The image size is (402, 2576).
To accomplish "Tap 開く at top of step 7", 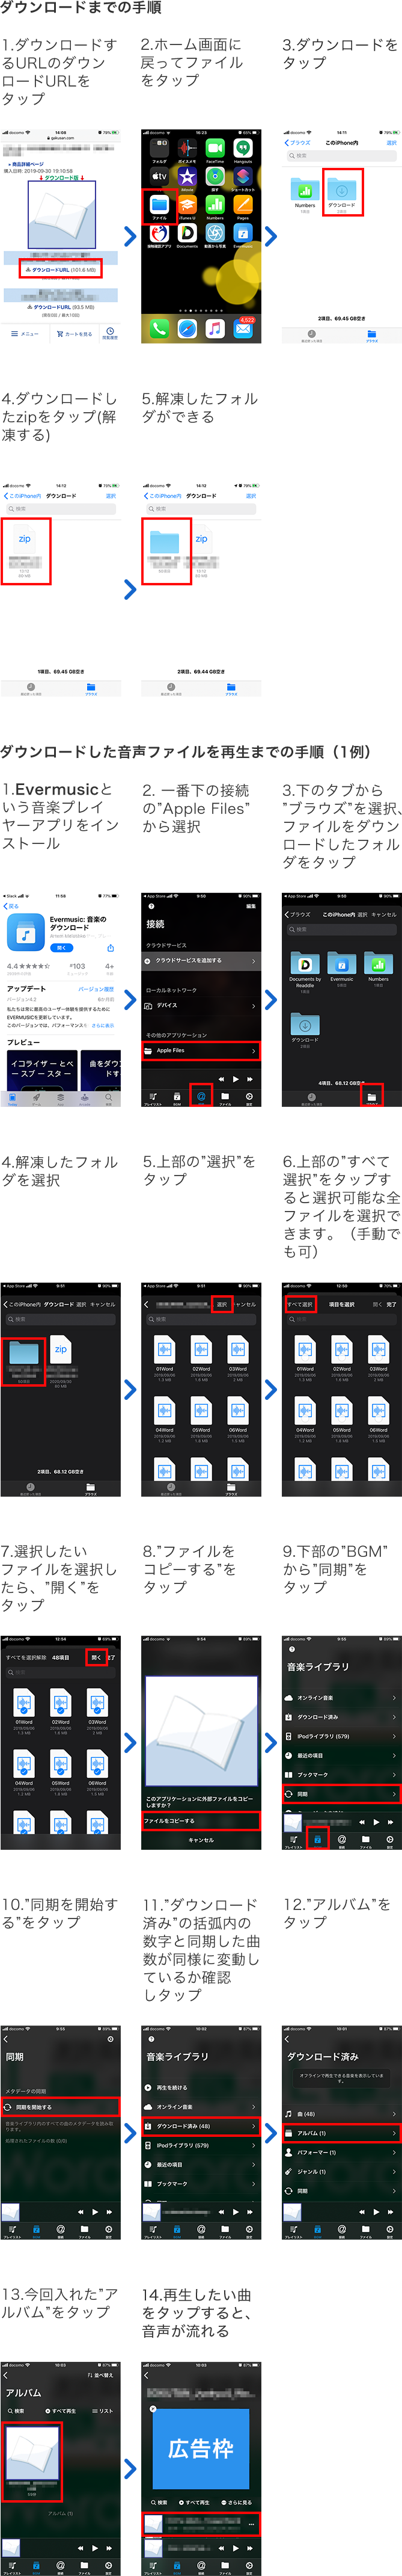I will pyautogui.click(x=96, y=1657).
